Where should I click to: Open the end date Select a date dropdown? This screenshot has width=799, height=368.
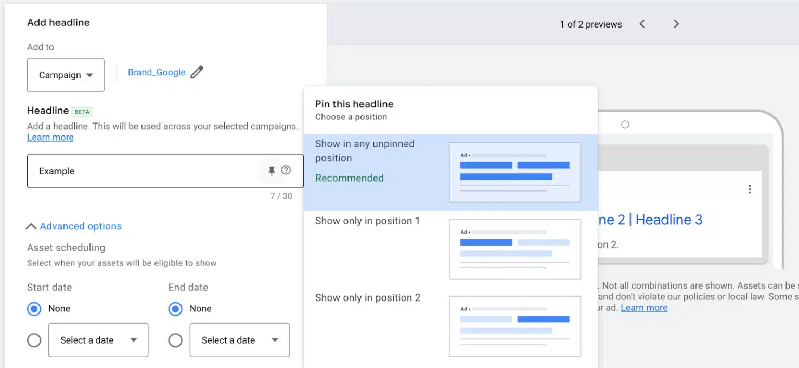pyautogui.click(x=239, y=340)
